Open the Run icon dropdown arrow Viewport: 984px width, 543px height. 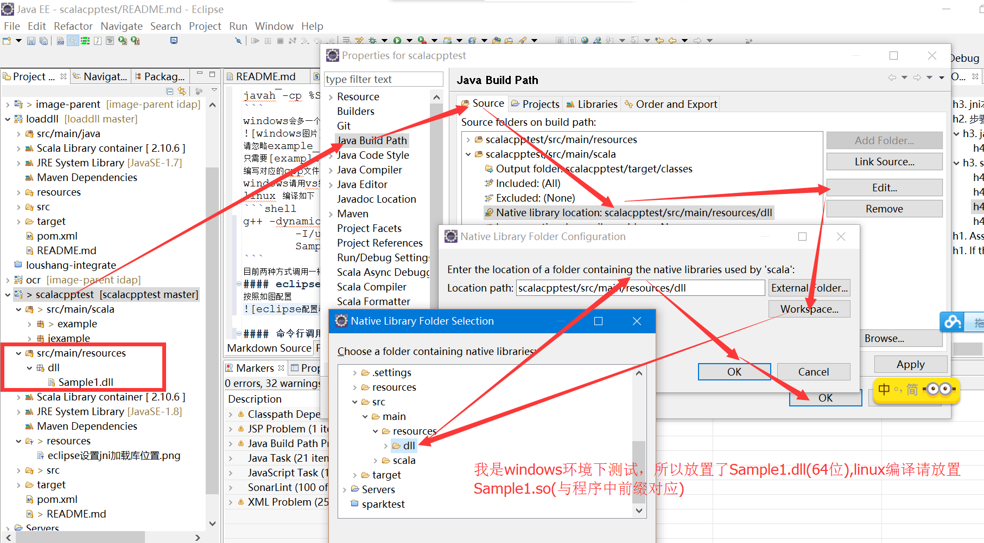(409, 40)
